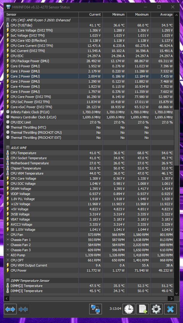183x323 pixels.
Task: Select the Memory Controller Clock (UCLK) row
Action: [x=89, y=117]
